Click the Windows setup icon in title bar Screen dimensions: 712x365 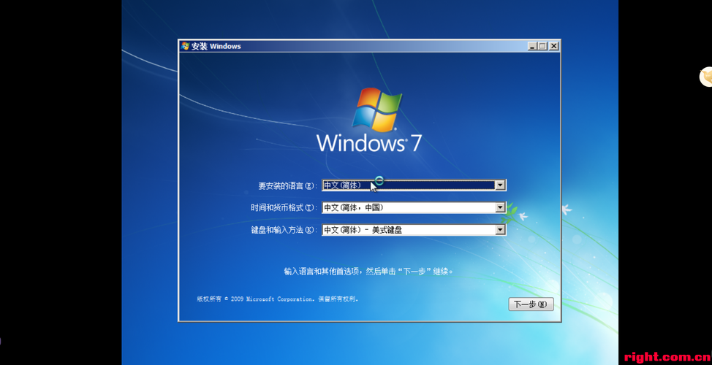[x=185, y=46]
